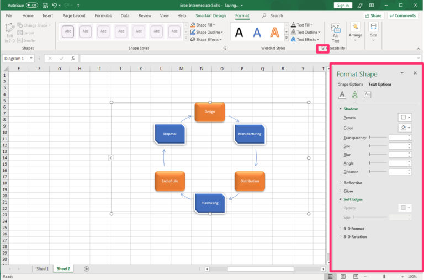Toggle the AutoSave switch
Viewport: 424px width, 280px height.
pyautogui.click(x=32, y=5)
